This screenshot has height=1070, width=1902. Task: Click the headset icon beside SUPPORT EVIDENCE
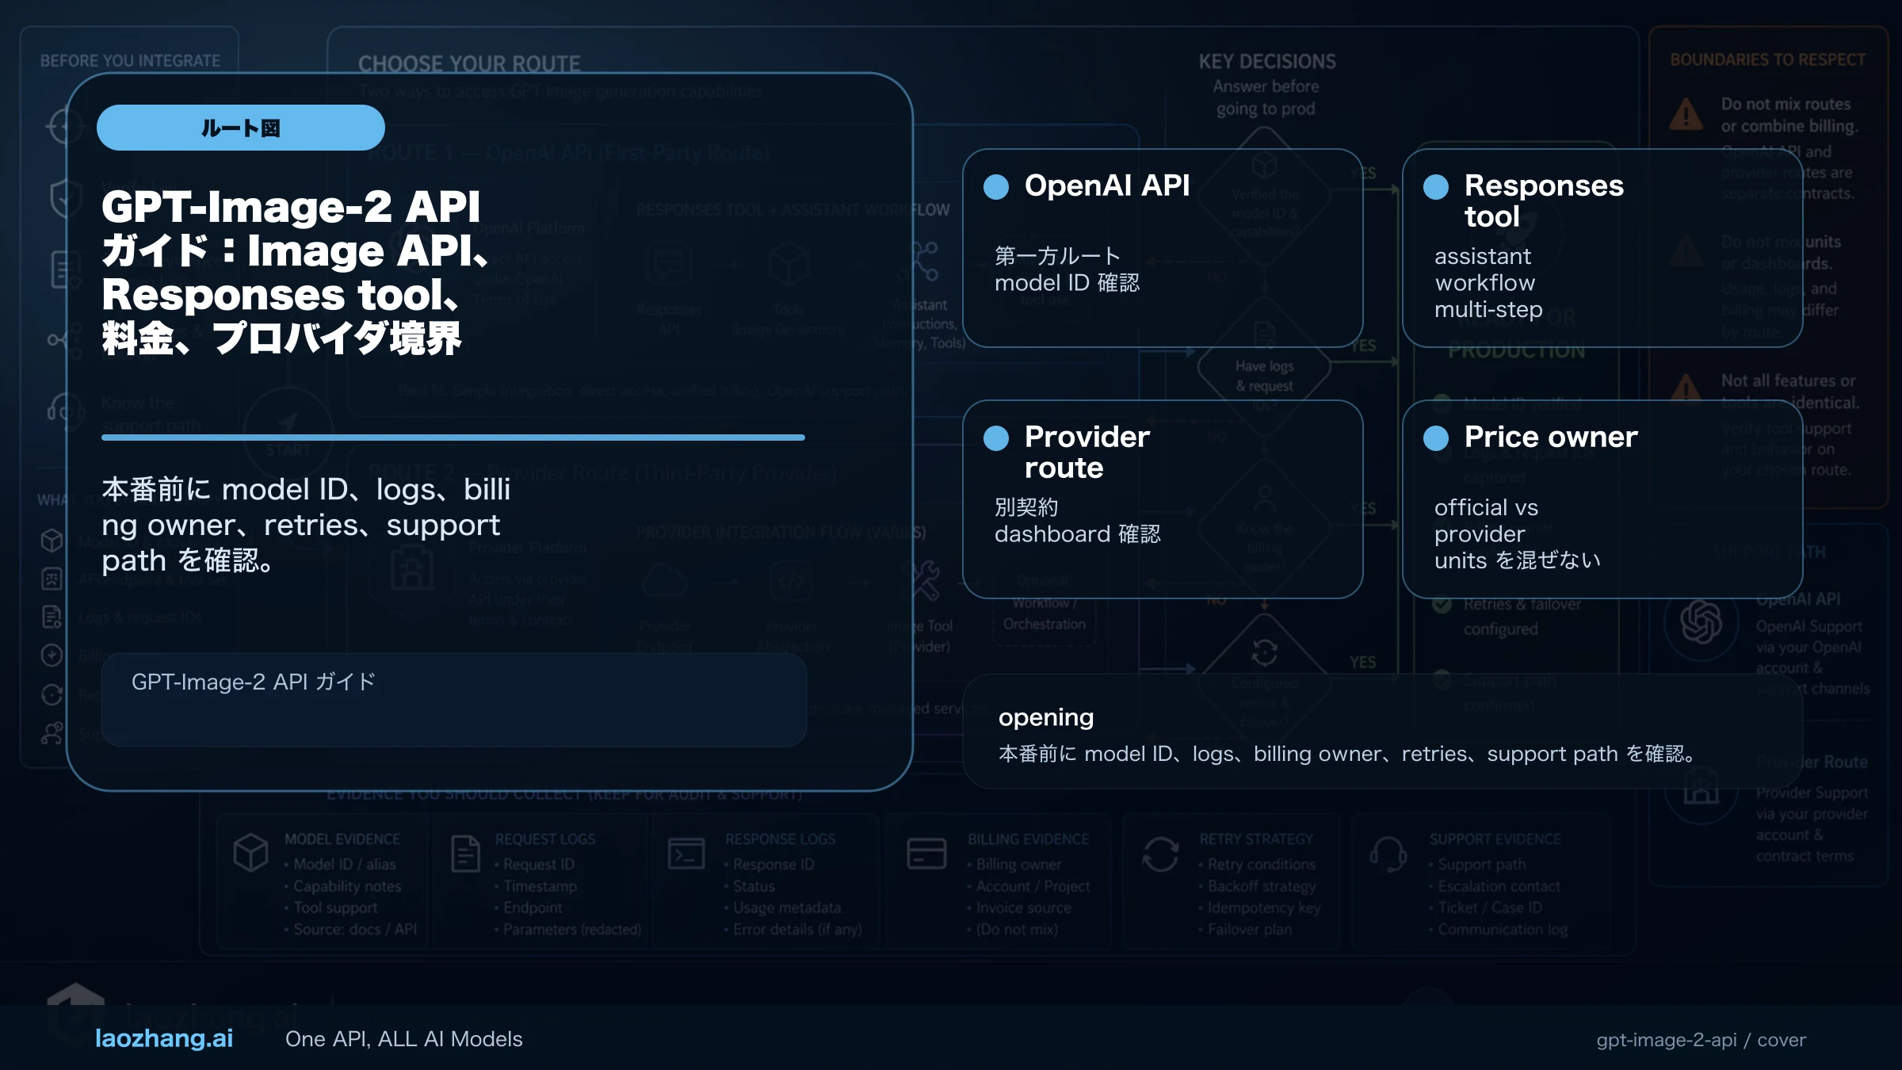point(1388,854)
